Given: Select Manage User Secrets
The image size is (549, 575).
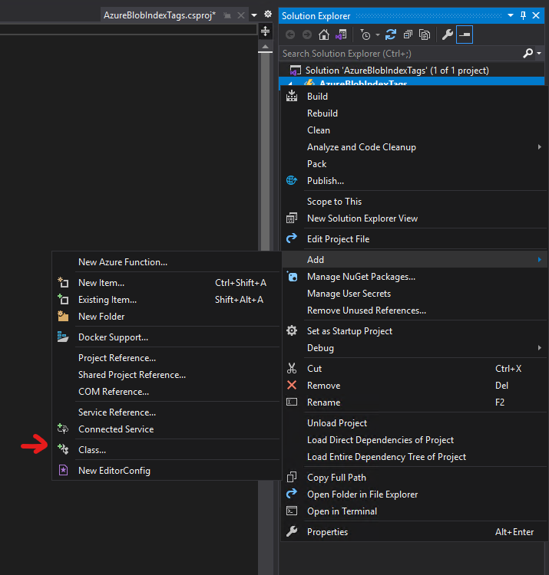Looking at the screenshot, I should pyautogui.click(x=414, y=294).
